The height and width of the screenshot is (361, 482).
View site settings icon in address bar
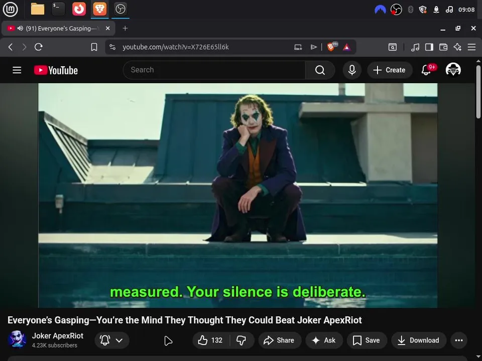[112, 47]
